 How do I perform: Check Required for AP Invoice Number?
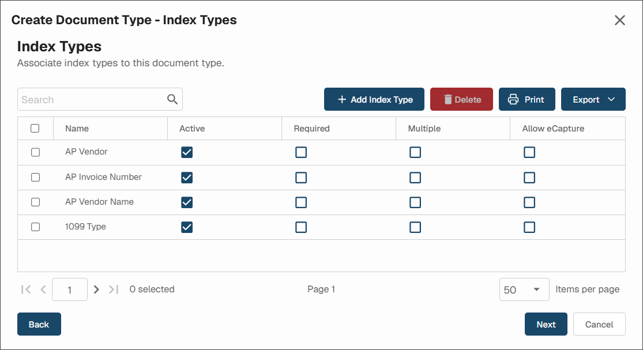(301, 178)
